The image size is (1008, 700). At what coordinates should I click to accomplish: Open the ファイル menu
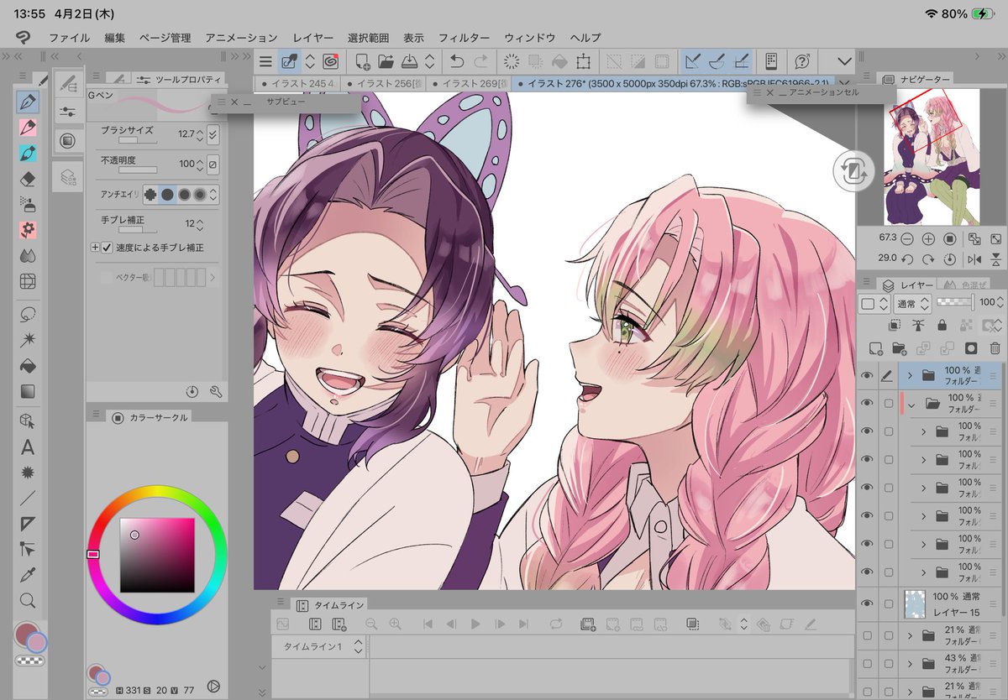[x=70, y=38]
